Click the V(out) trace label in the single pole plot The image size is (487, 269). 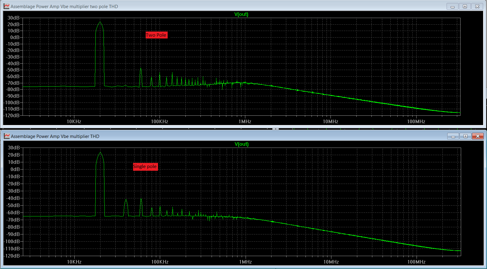(242, 144)
